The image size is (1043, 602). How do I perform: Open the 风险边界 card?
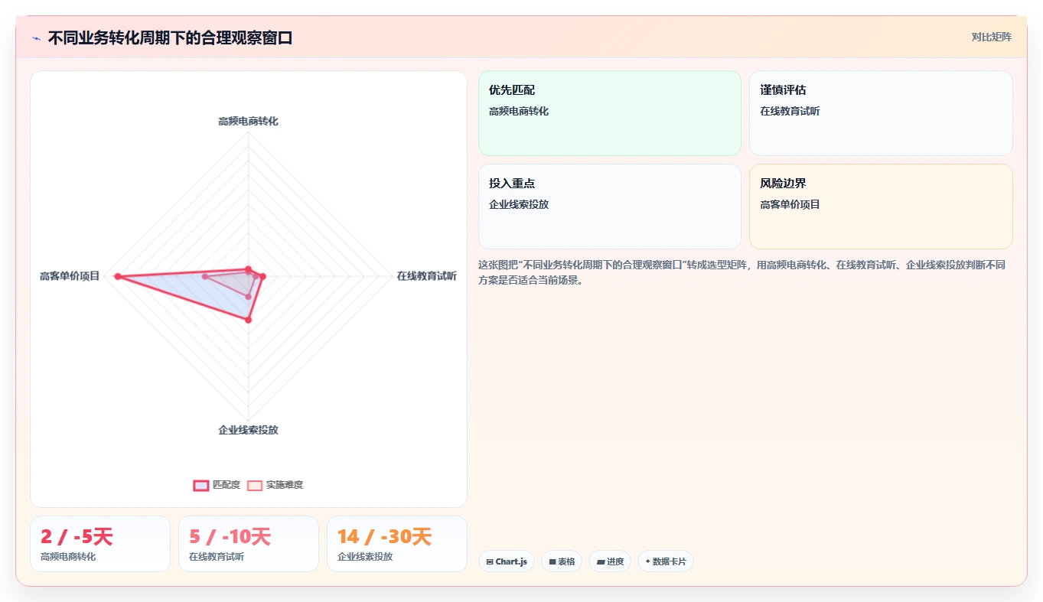click(x=881, y=207)
